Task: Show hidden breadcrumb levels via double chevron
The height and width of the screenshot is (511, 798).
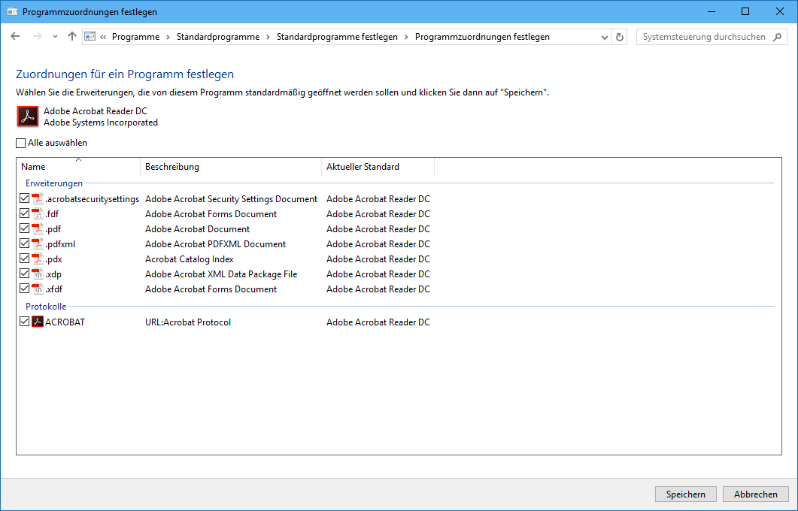Action: pyautogui.click(x=103, y=37)
